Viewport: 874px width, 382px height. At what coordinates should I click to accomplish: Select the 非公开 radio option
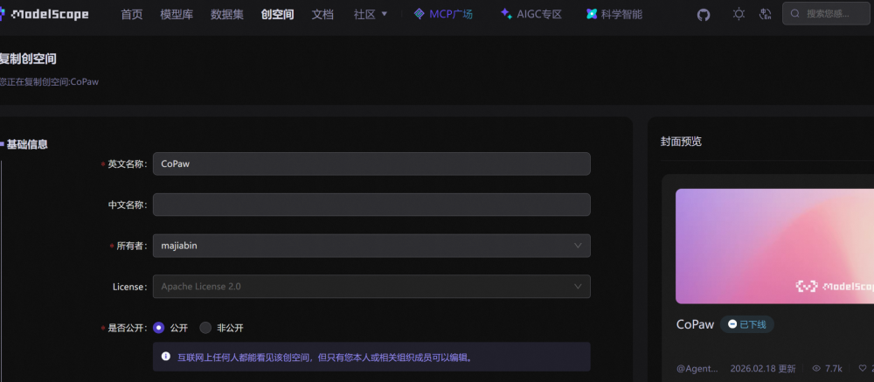[205, 328]
